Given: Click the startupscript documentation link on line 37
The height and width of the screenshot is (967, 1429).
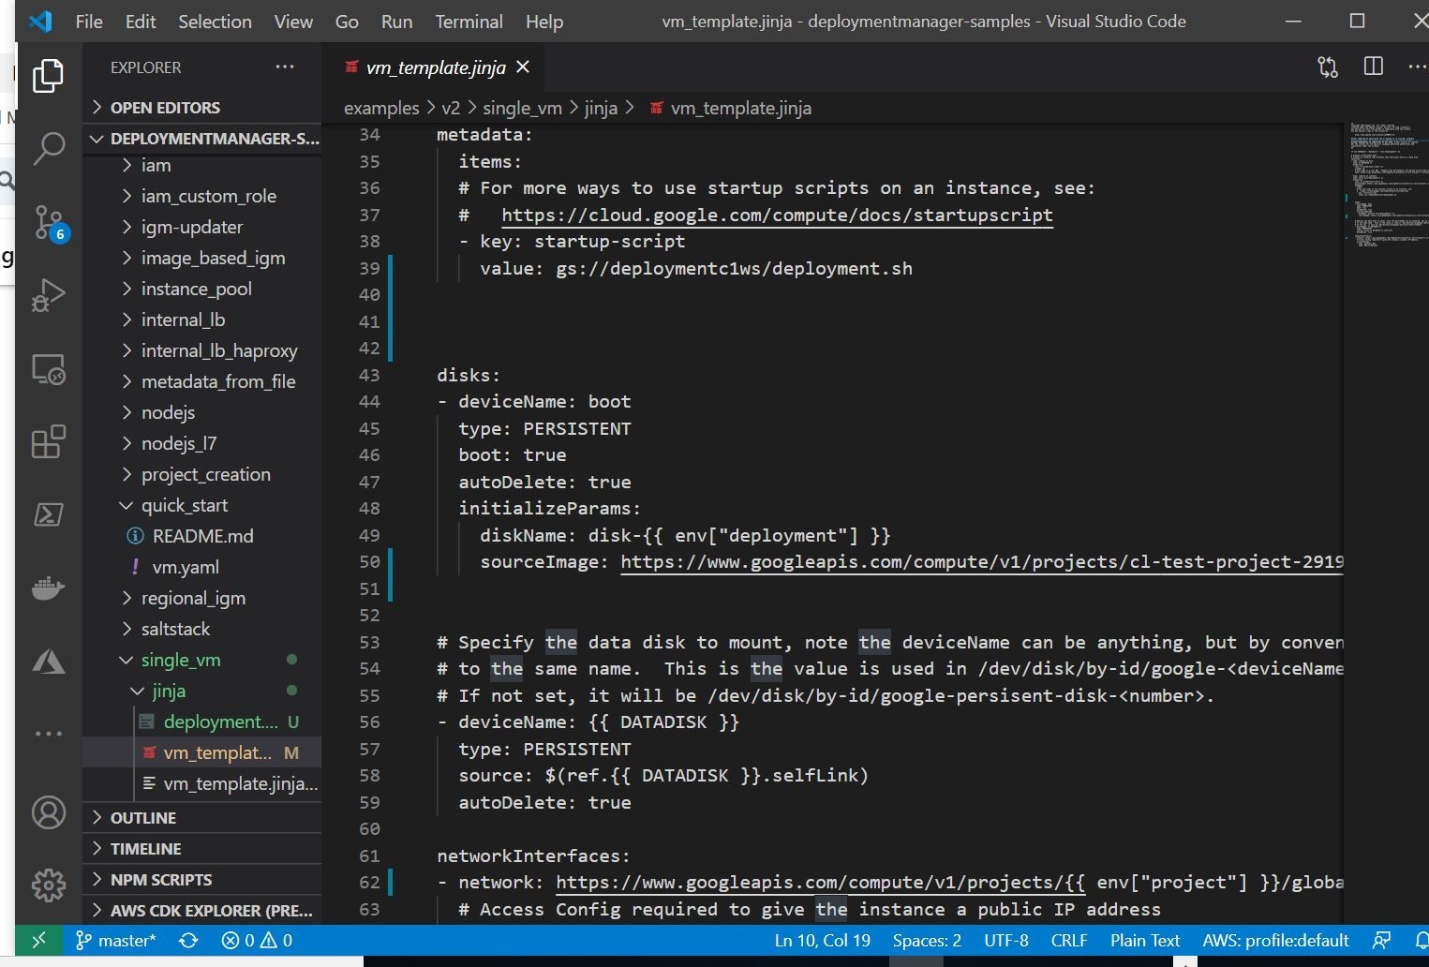Looking at the screenshot, I should point(777,215).
